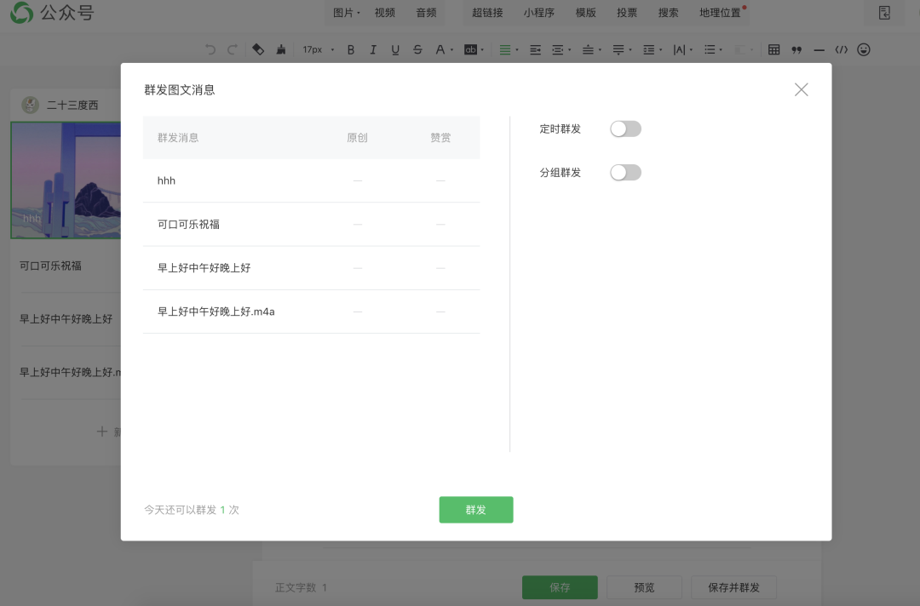Open the side margin dropdown
920x606 pixels.
(x=561, y=50)
